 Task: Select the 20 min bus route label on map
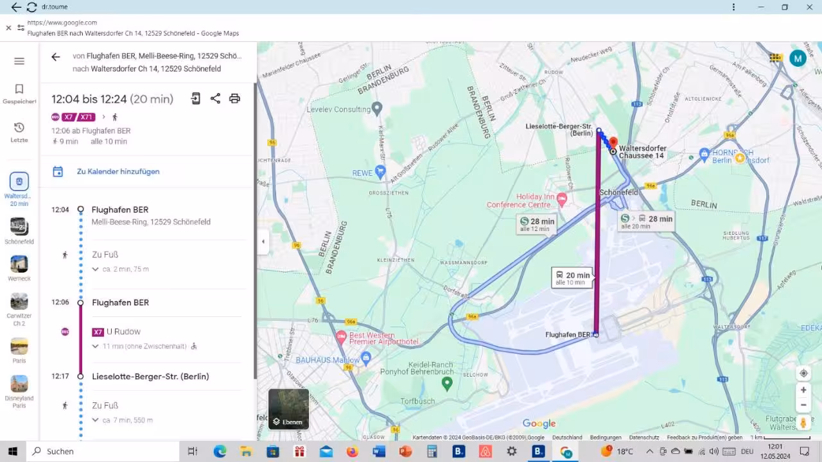572,278
